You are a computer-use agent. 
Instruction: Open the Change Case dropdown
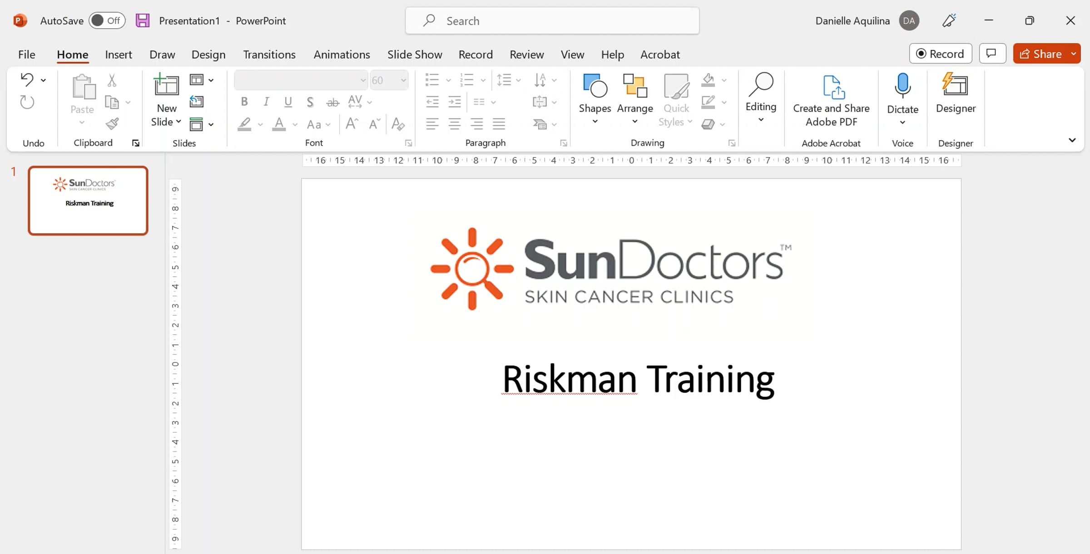click(319, 124)
